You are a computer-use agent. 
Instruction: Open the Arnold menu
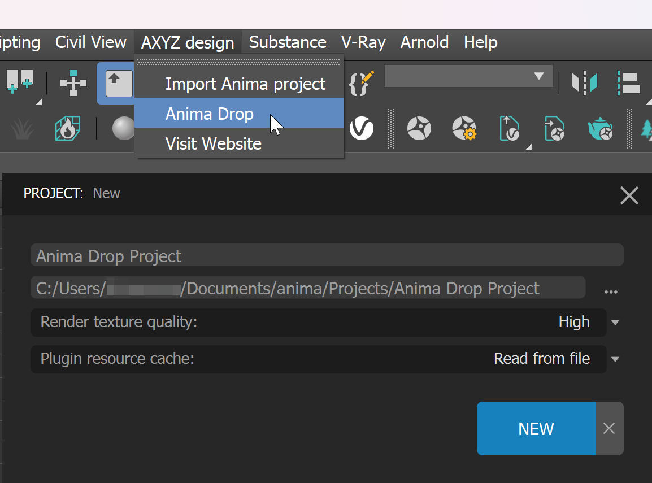pyautogui.click(x=424, y=42)
